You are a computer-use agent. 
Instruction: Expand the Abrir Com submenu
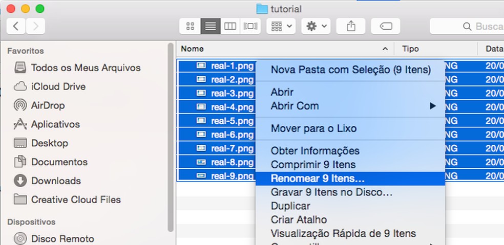(350, 106)
